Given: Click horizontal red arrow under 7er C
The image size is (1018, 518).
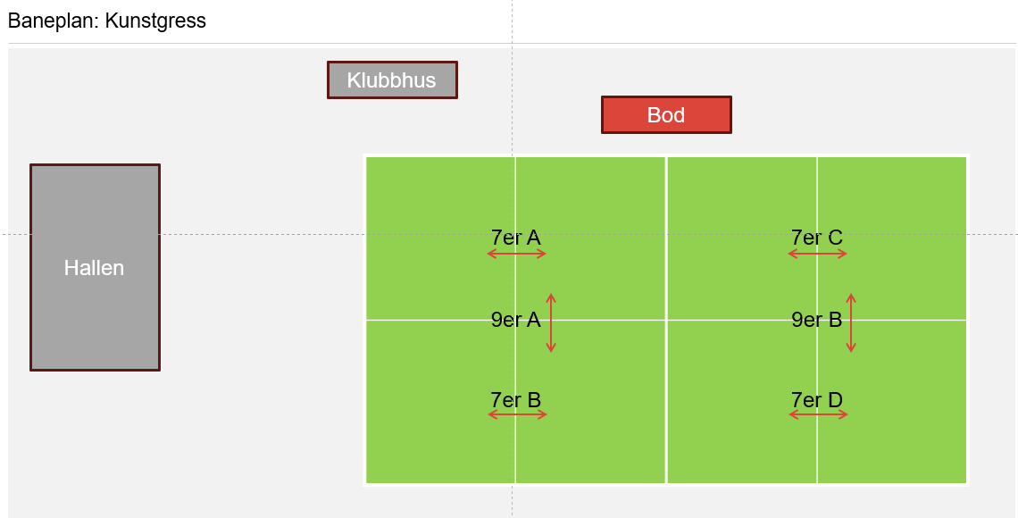Looking at the screenshot, I should [x=817, y=255].
